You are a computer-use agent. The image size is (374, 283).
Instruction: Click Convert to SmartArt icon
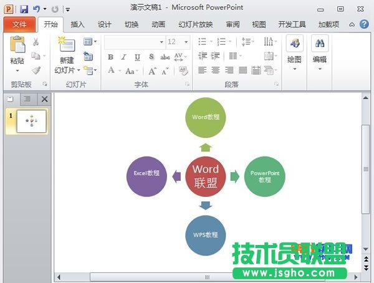pyautogui.click(x=271, y=70)
